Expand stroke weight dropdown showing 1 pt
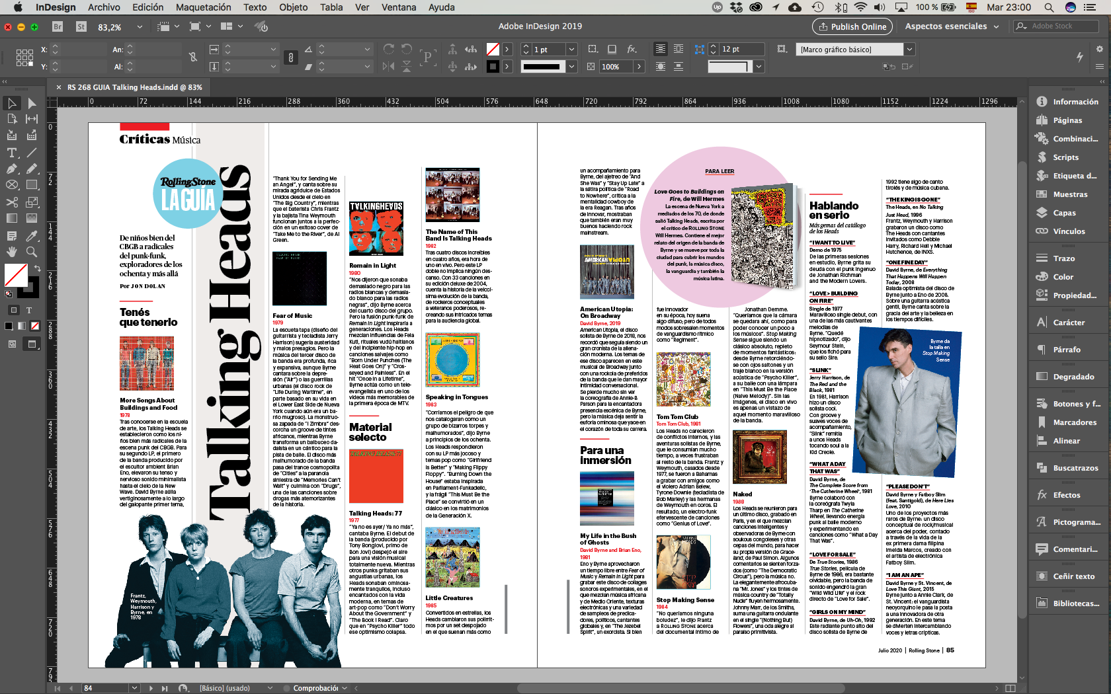 [x=572, y=50]
